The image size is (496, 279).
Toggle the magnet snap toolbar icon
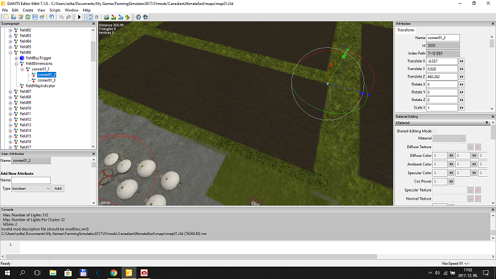pos(97,17)
